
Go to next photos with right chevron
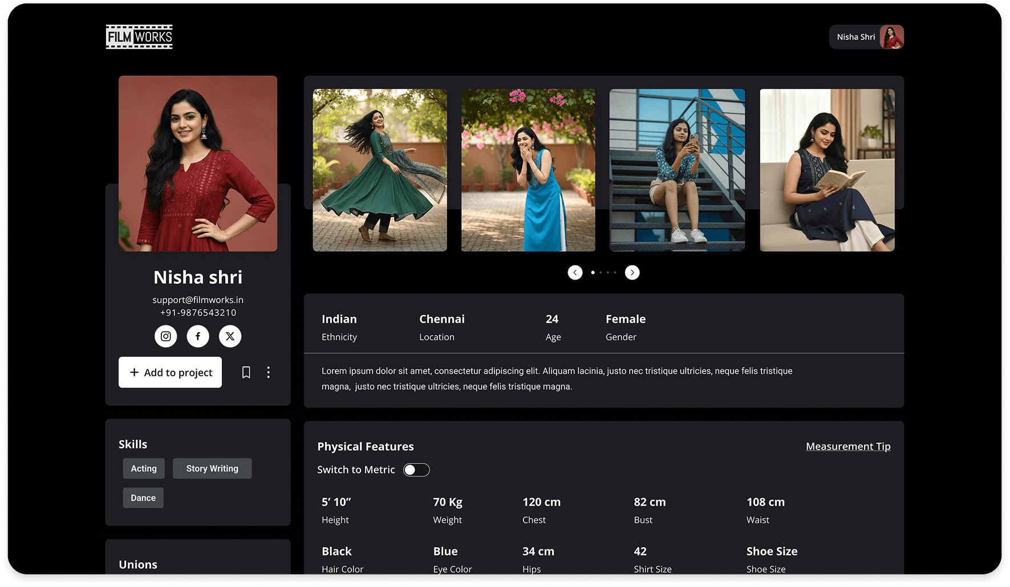(x=632, y=272)
